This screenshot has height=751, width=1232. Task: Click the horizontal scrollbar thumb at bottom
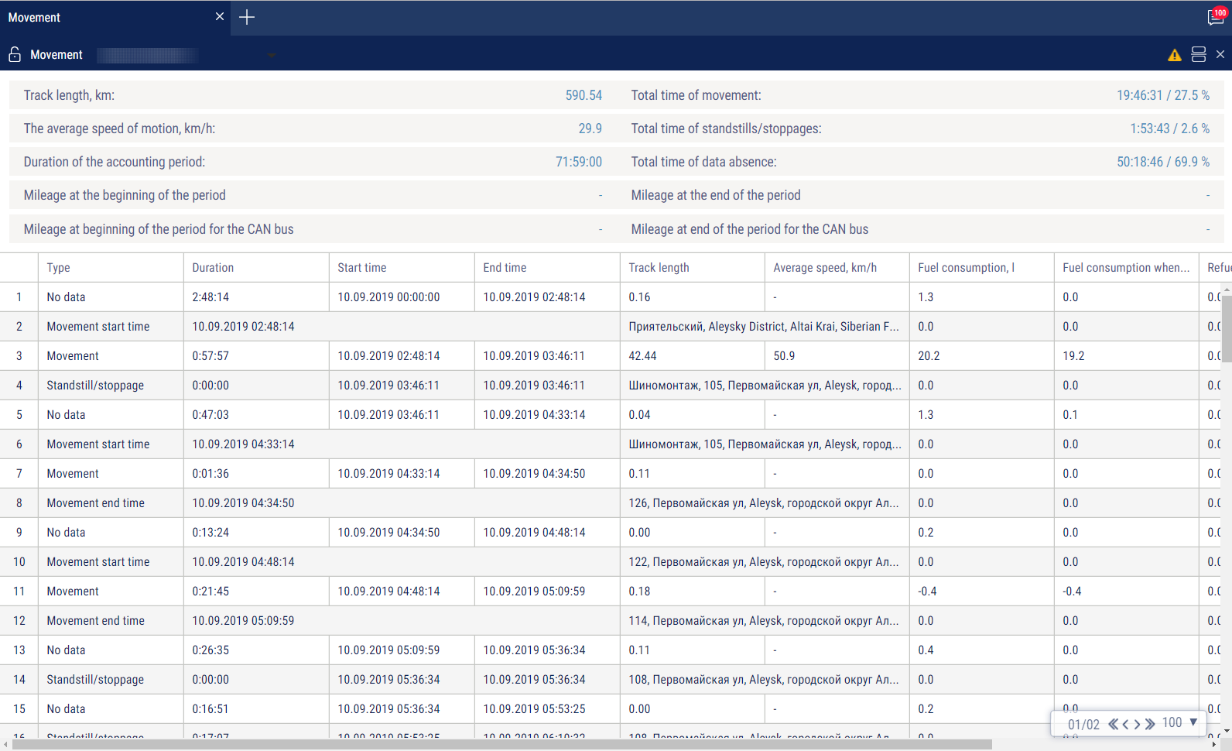pyautogui.click(x=501, y=745)
